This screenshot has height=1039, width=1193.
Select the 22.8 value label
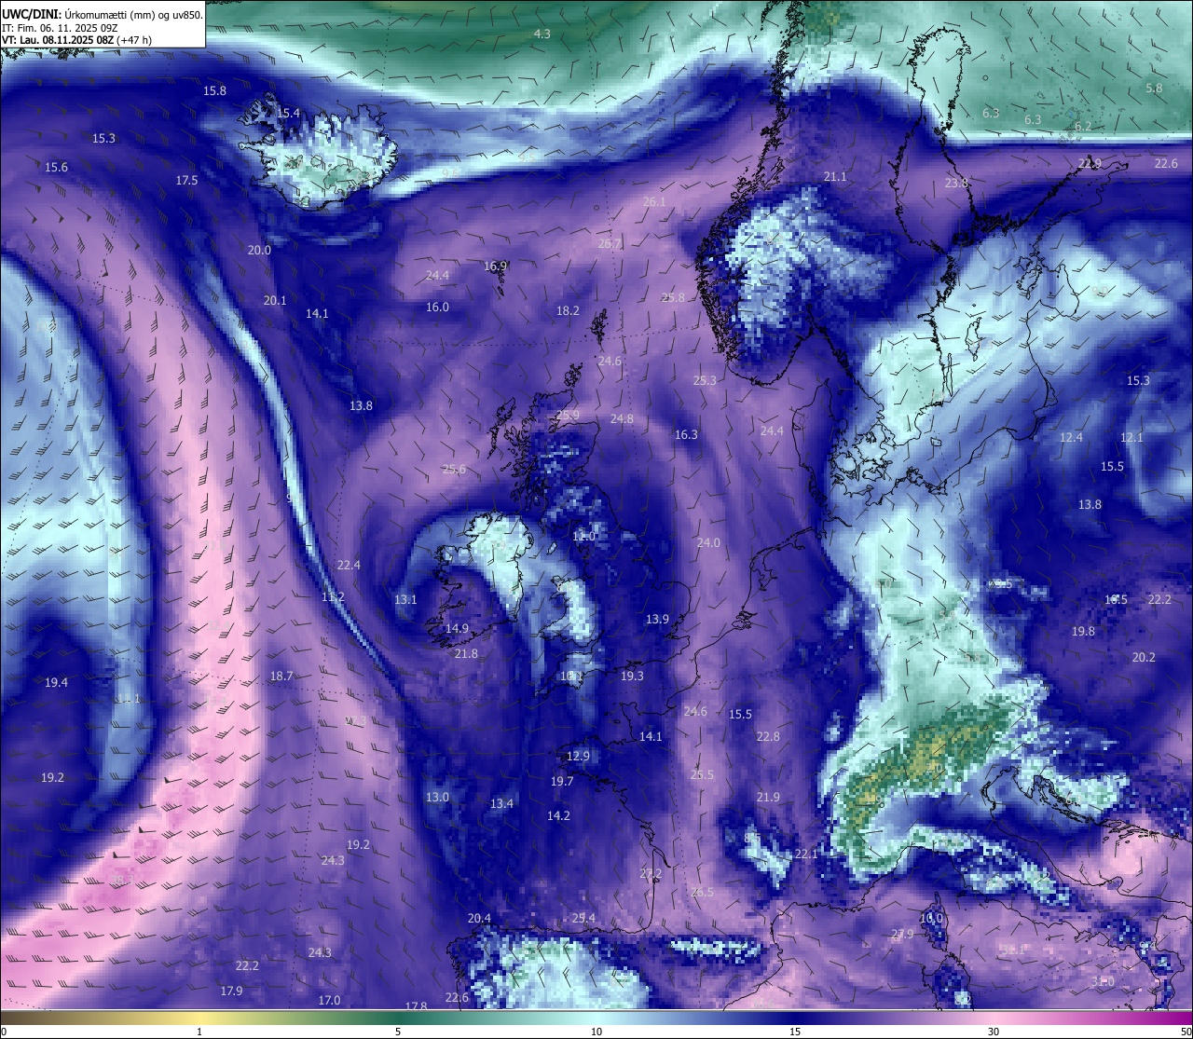pos(768,736)
